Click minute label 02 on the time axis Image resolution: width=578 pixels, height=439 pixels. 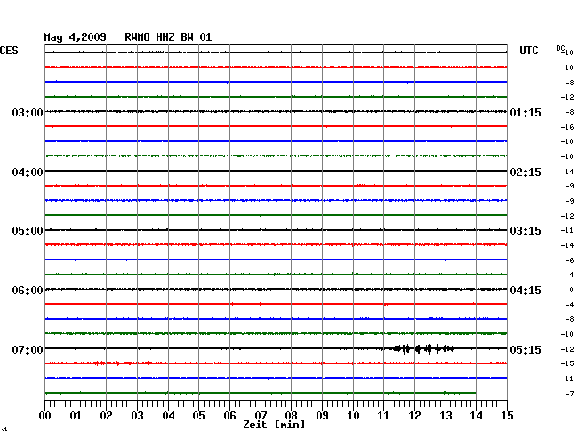point(106,416)
